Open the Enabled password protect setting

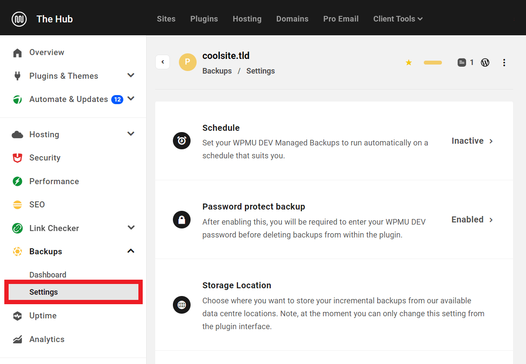pos(467,219)
